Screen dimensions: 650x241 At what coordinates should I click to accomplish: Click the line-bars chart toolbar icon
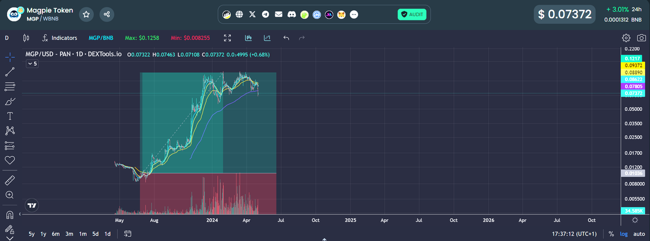(x=267, y=38)
